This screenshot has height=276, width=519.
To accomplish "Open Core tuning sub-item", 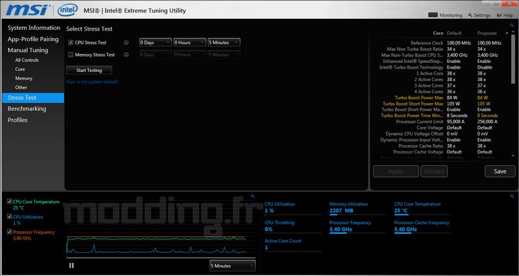I will pyautogui.click(x=20, y=69).
